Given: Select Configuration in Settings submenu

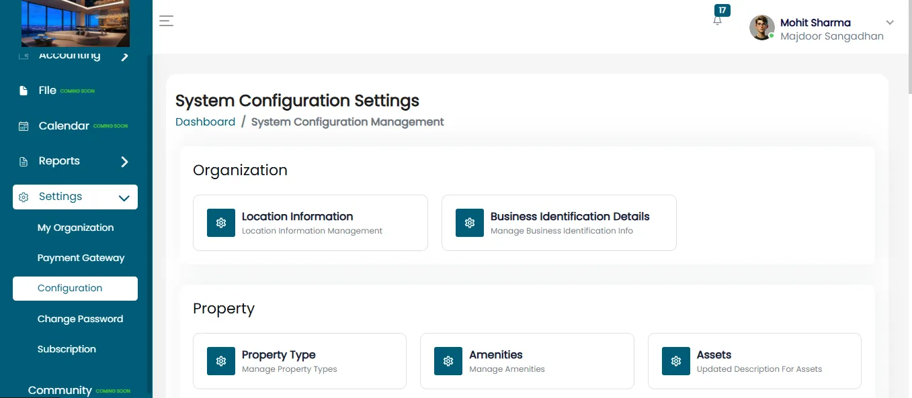Looking at the screenshot, I should point(75,289).
